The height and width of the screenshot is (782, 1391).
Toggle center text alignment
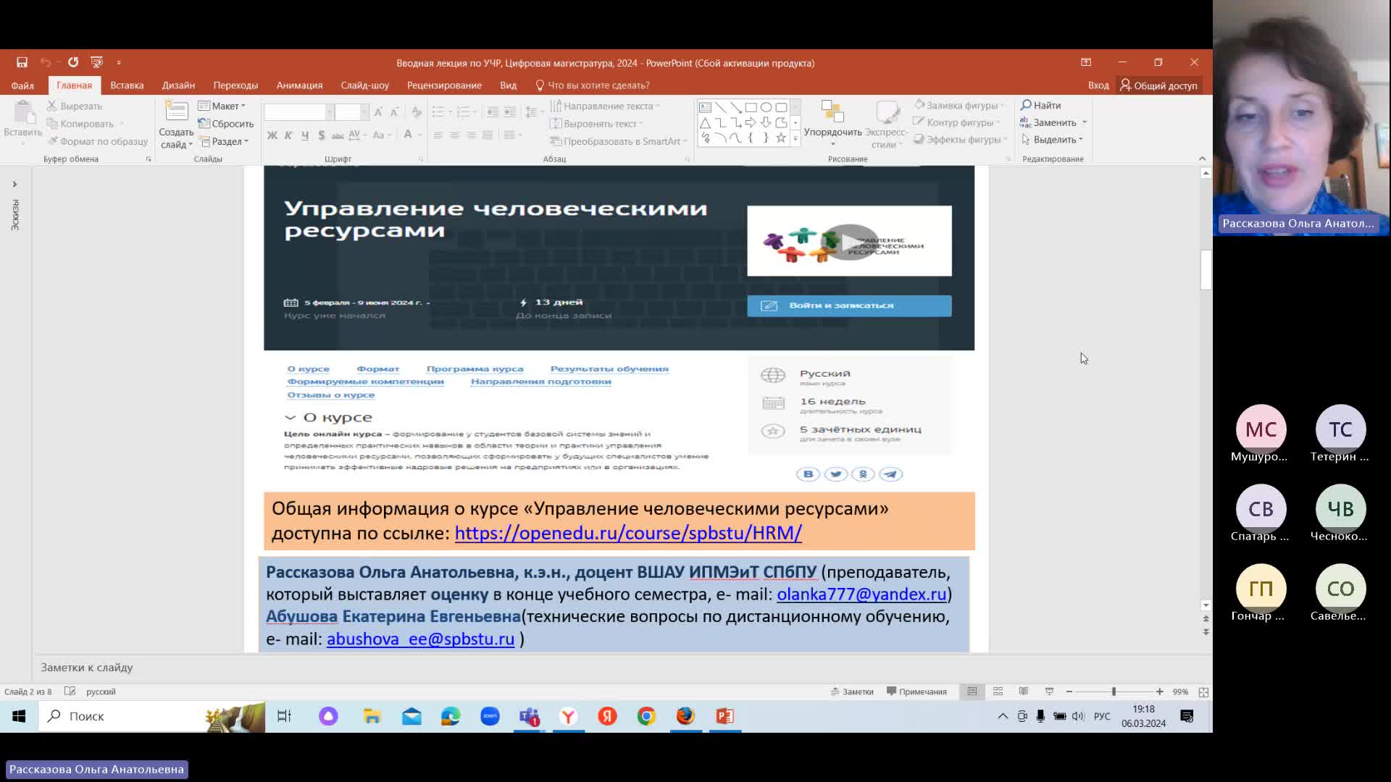pos(455,135)
